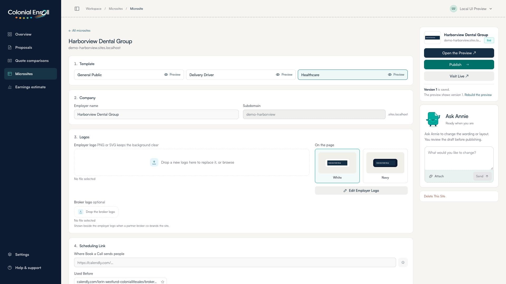Screen dimensions: 506x284
Task: Click the Open the Preview button
Action: click(x=459, y=53)
